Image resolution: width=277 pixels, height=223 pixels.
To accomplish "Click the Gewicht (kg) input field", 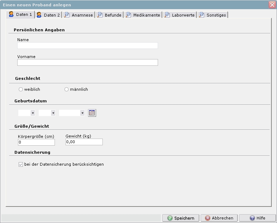I will pyautogui.click(x=84, y=142).
